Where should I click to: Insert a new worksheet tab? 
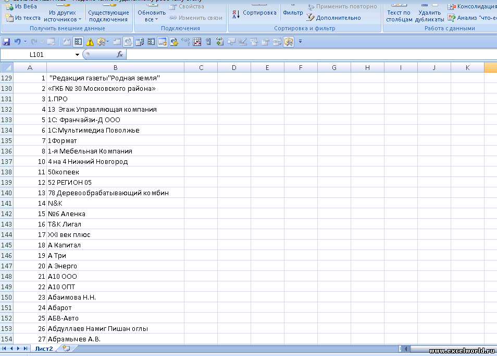67,349
